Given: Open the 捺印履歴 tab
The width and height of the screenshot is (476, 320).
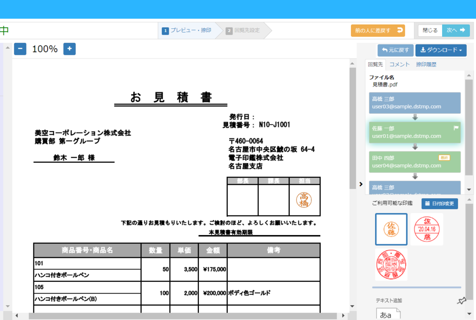Looking at the screenshot, I should (426, 65).
